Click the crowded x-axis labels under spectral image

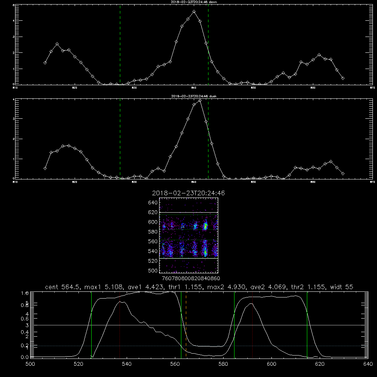(x=191, y=278)
